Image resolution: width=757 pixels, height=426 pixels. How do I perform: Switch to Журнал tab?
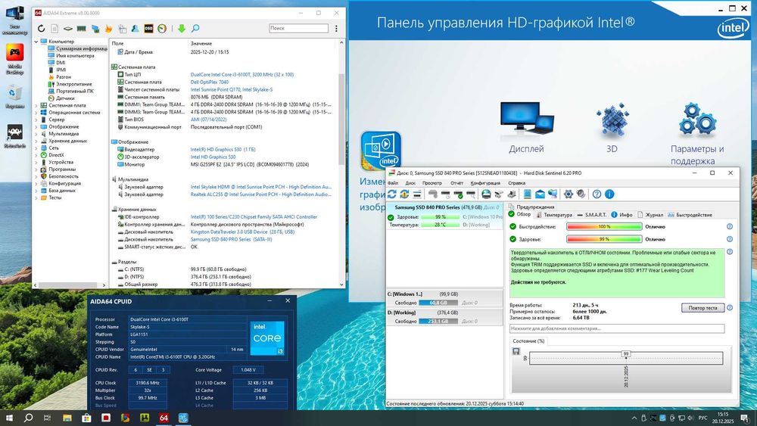pos(650,215)
